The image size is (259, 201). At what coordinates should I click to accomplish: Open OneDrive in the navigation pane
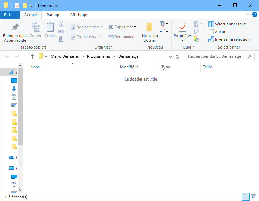(x=12, y=158)
